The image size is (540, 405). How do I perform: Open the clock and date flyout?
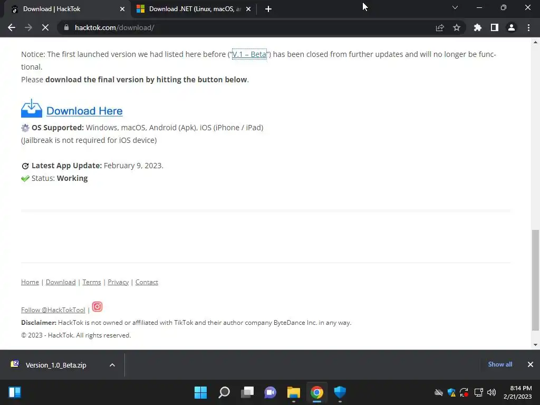point(517,392)
